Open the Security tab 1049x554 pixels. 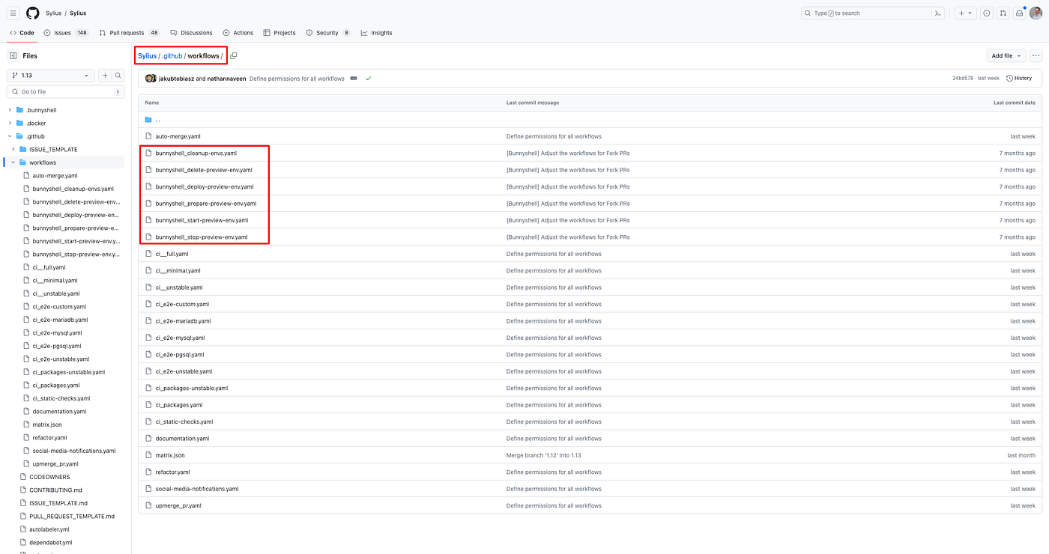point(328,33)
